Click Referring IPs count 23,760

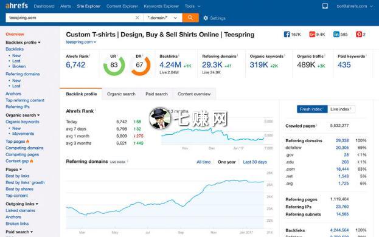342,207
